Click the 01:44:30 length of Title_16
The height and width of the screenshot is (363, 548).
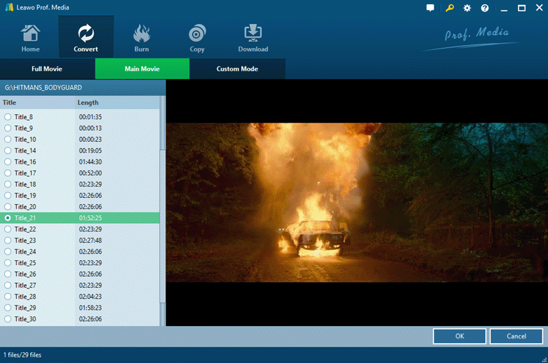pos(90,162)
